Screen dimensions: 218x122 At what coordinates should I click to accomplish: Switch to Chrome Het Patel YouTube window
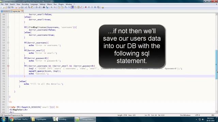tap(19, 119)
